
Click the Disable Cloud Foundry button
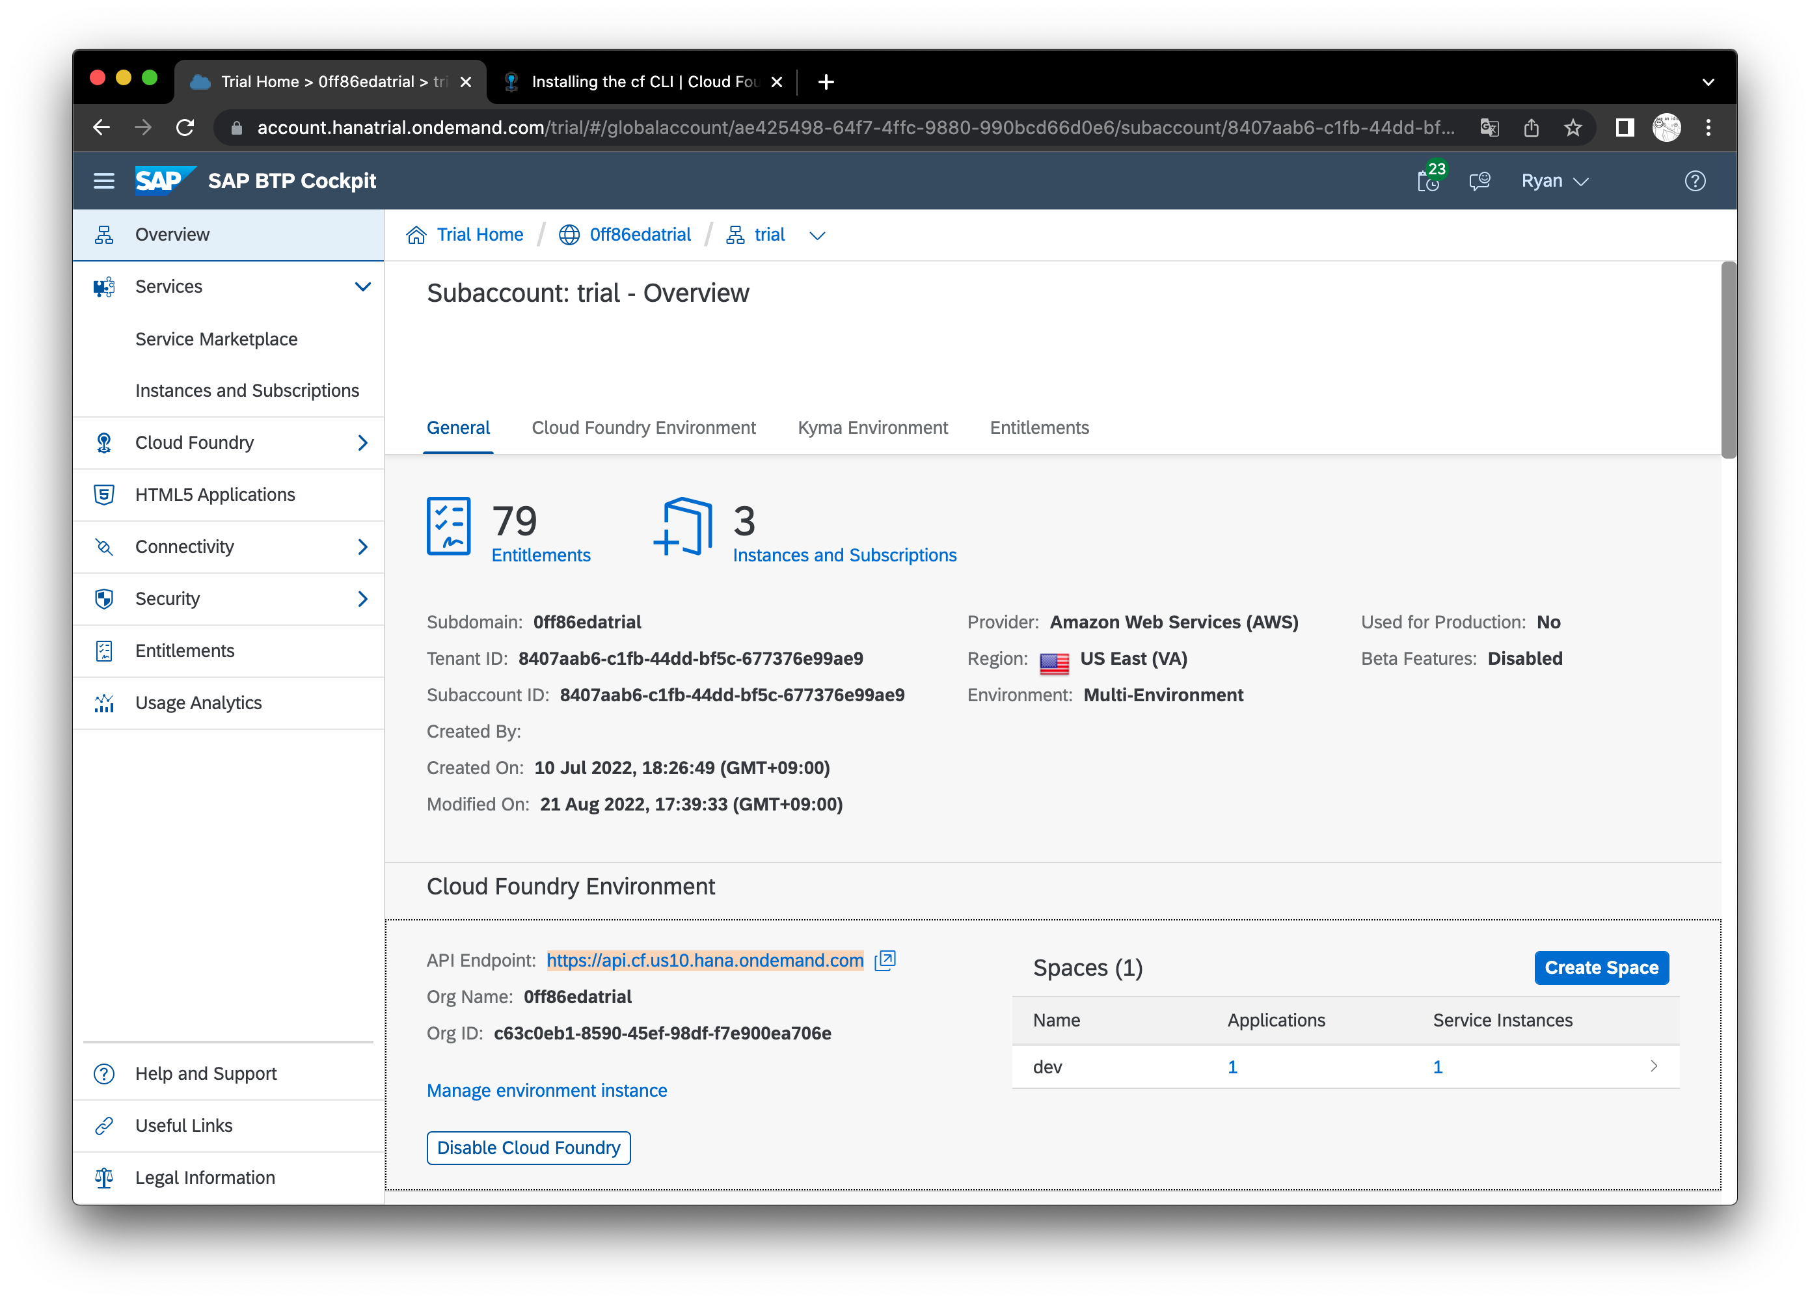pos(528,1147)
